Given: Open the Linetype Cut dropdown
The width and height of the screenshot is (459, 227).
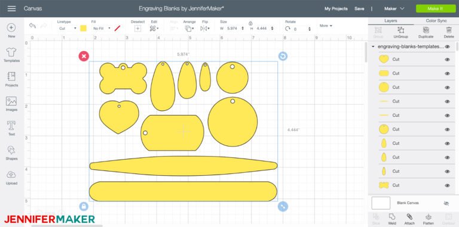Looking at the screenshot, I should coord(68,29).
